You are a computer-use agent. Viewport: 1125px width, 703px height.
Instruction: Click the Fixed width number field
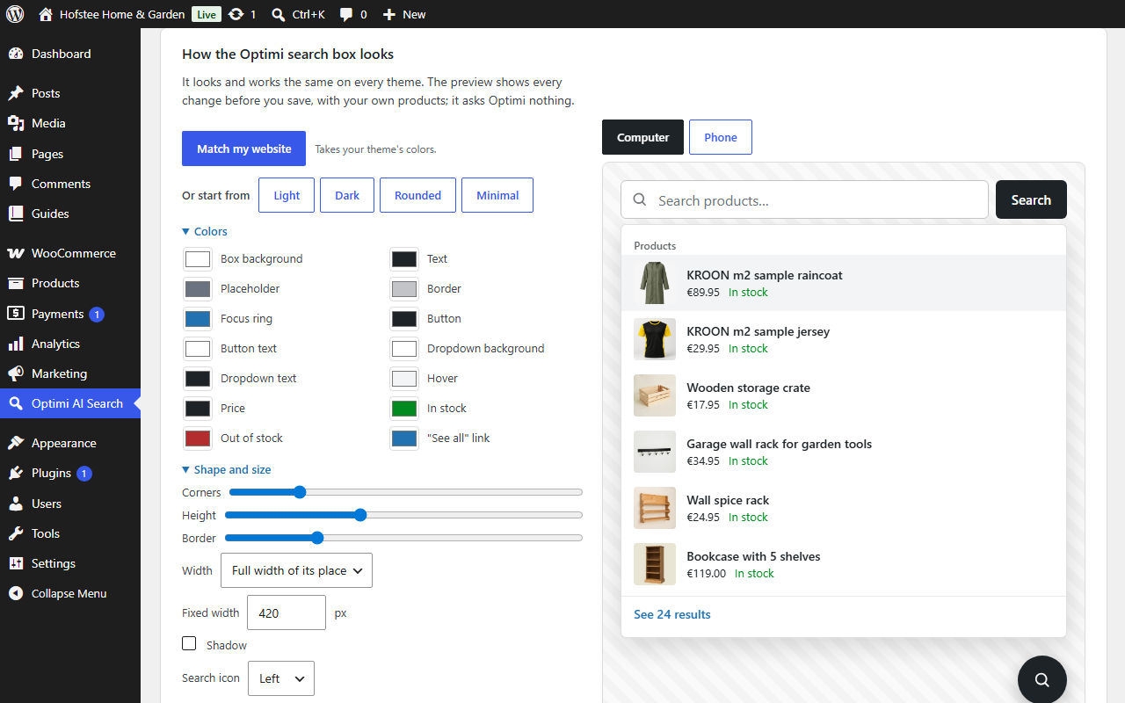tap(287, 612)
